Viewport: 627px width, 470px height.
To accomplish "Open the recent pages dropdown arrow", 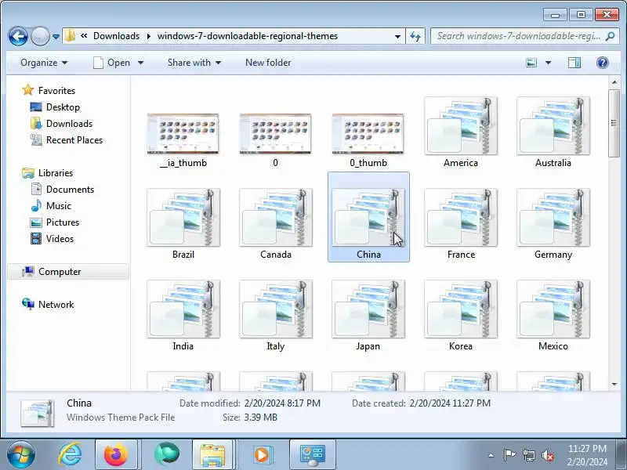I will (x=56, y=36).
